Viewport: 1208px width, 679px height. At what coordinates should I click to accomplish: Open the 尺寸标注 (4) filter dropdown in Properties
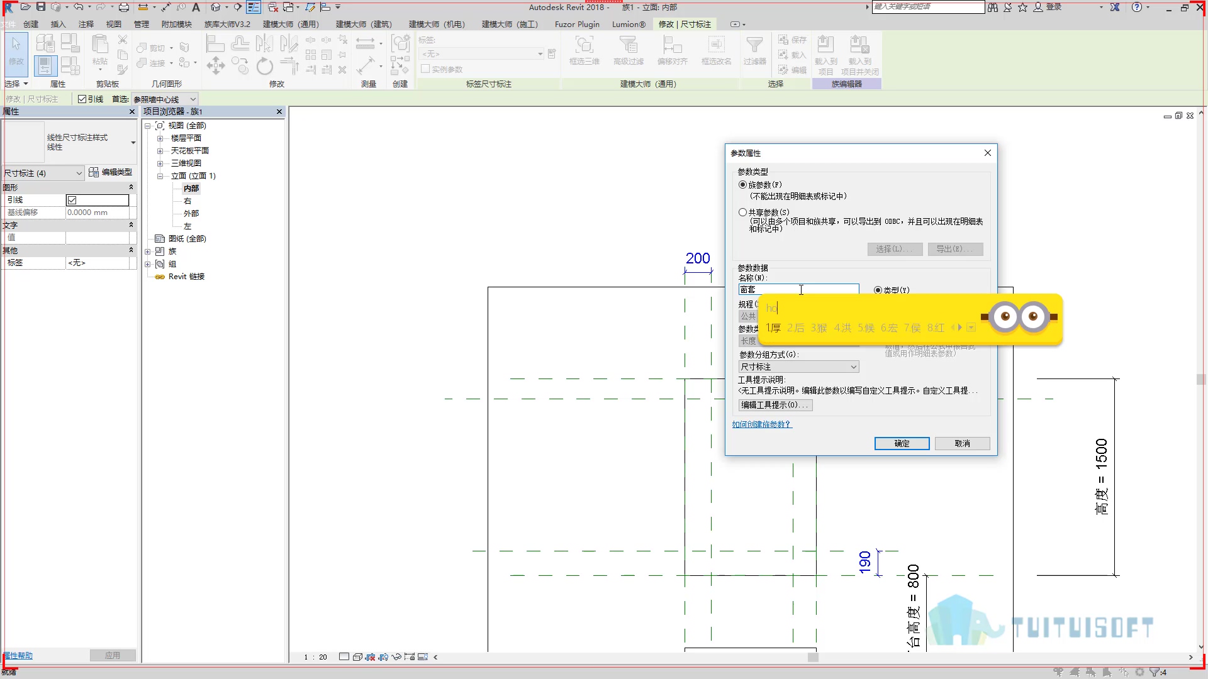[43, 173]
